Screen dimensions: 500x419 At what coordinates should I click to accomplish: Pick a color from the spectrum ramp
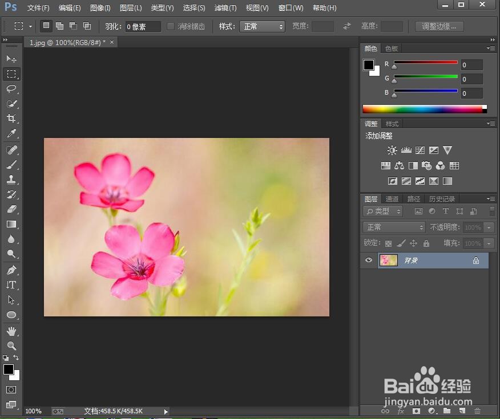[425, 109]
